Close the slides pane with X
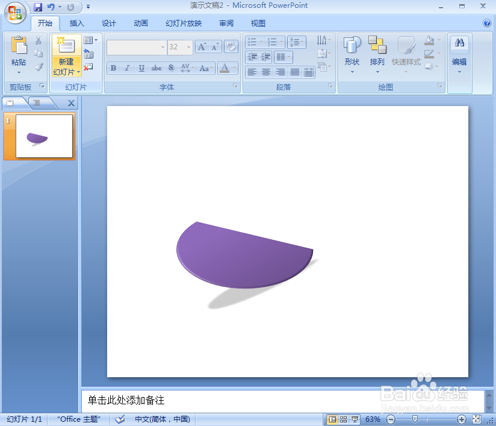 71,103
